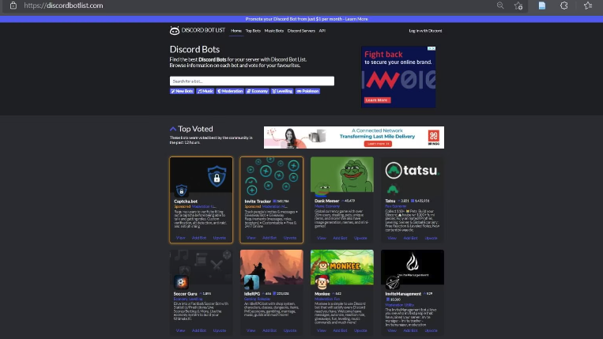Click Add Bot on Dank Memer card
Viewport: 603px width, 339px height.
(340, 238)
